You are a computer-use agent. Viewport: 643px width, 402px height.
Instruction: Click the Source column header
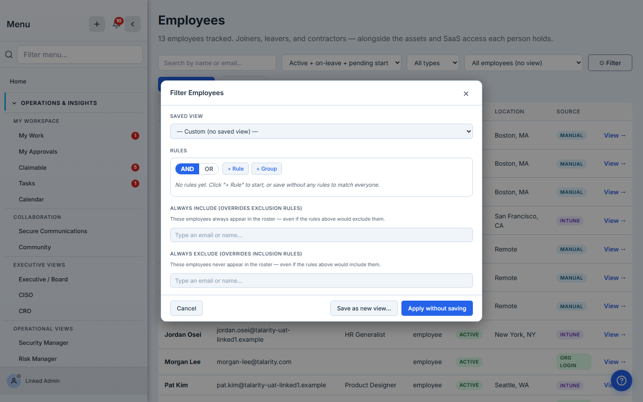pyautogui.click(x=568, y=112)
